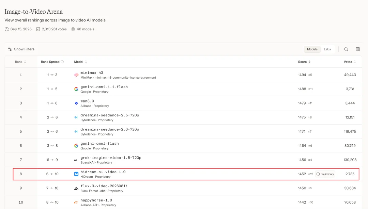Click the votes value 30,684
Screen dimensions: 368x209
point(350,188)
